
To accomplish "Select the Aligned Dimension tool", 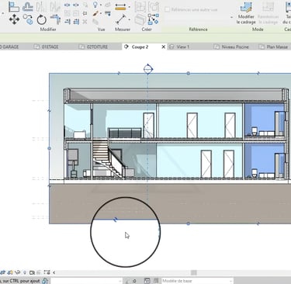I will 120,7.
